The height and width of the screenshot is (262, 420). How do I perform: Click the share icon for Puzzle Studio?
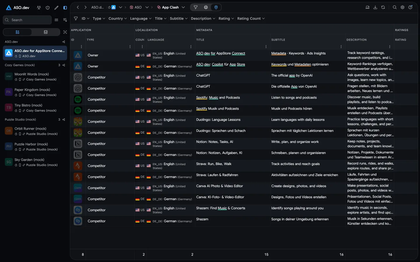pyautogui.click(x=64, y=119)
